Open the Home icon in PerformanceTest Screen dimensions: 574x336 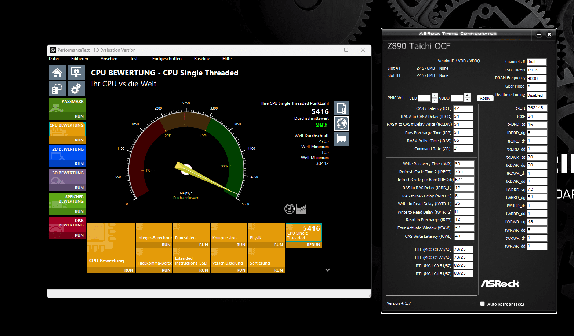click(x=57, y=72)
